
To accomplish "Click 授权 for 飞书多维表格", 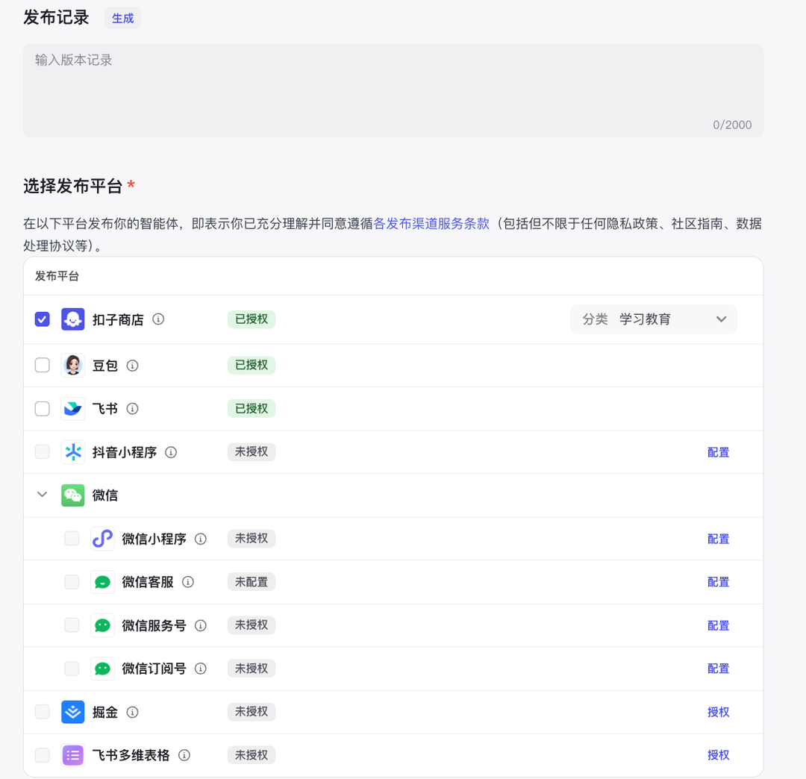I will coord(718,755).
